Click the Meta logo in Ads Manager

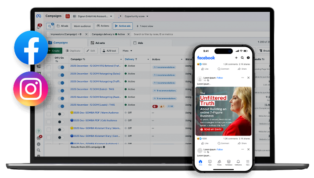pos(39,16)
